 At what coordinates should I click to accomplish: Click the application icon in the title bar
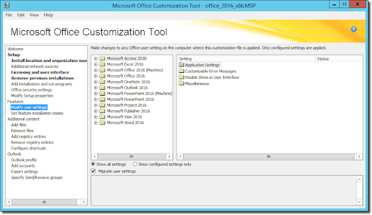[7, 5]
